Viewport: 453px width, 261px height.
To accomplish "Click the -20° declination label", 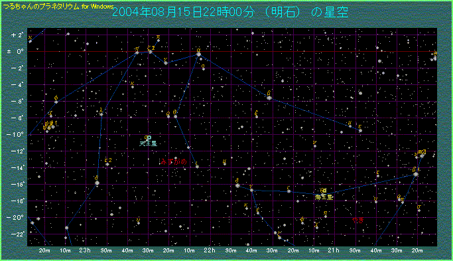I will coord(15,218).
